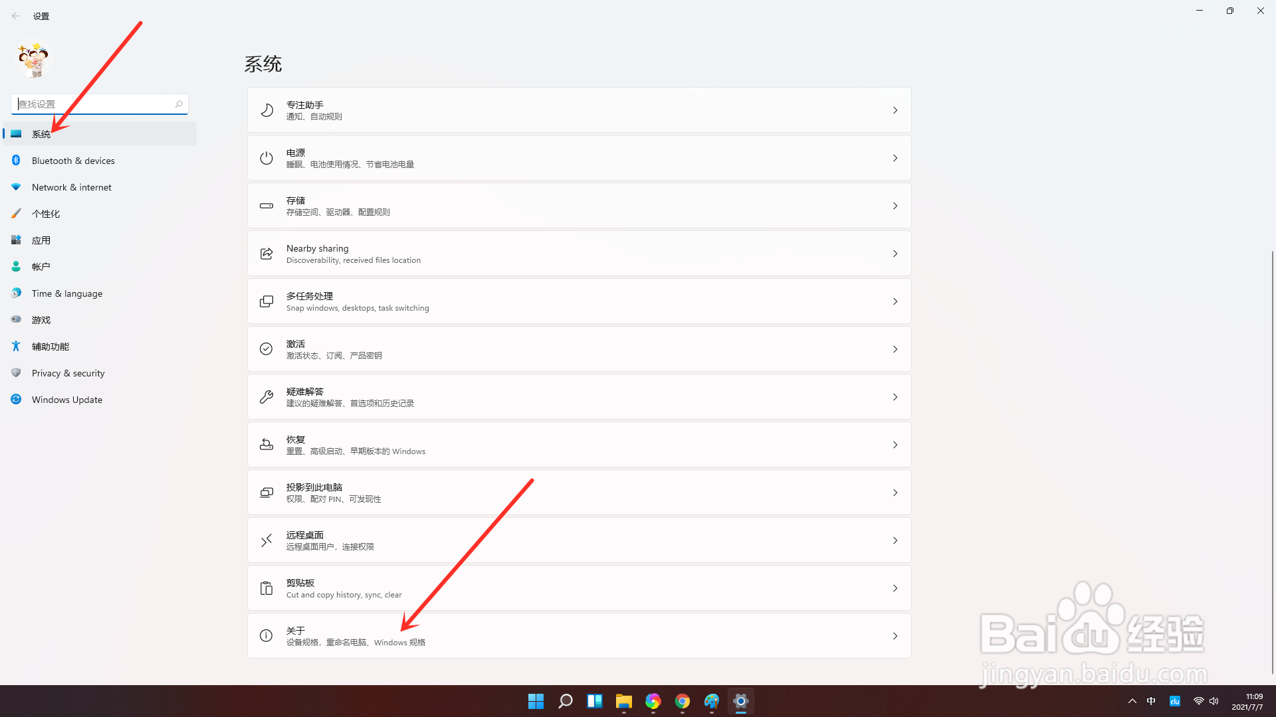1276x717 pixels.
Task: Click the 系统 page heading
Action: (x=263, y=64)
